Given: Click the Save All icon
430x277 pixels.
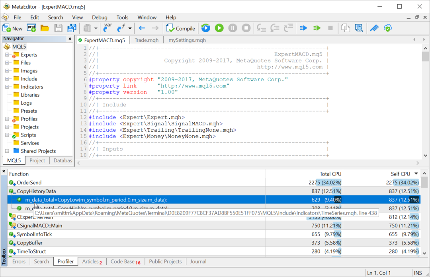Looking at the screenshot, I should (71, 28).
